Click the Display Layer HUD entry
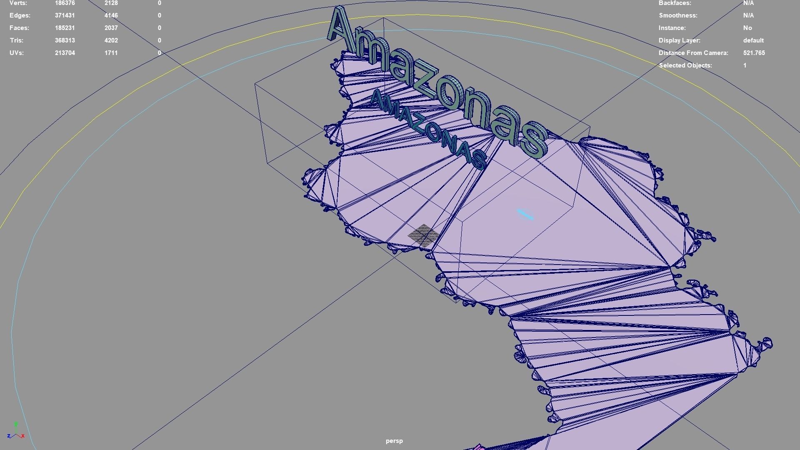Screen dimensions: 800x450 [679, 40]
